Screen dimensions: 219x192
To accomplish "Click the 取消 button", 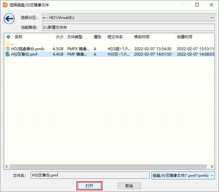I will click(129, 186).
